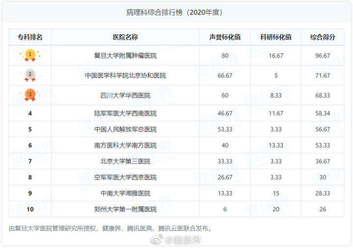Click rank number 5 cell
This screenshot has height=248, width=353.
(30, 129)
